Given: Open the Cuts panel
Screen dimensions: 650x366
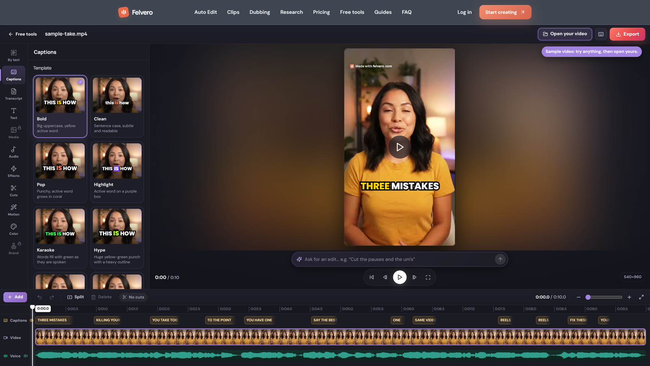Looking at the screenshot, I should click(x=13, y=191).
